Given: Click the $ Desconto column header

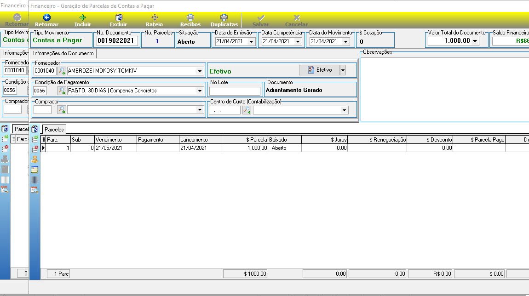Looking at the screenshot, I should coord(430,140).
